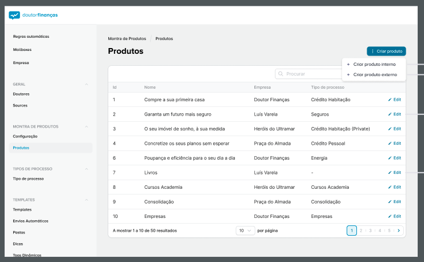The image size is (424, 262).
Task: Collapse the GERAL sidebar section
Action: click(87, 84)
